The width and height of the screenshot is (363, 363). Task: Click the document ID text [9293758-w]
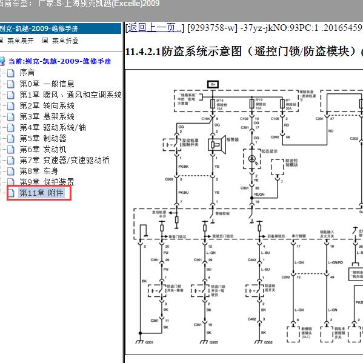[x=212, y=28]
